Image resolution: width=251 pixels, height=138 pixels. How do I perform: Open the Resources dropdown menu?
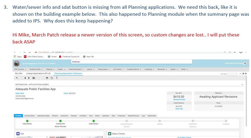[x=162, y=69]
